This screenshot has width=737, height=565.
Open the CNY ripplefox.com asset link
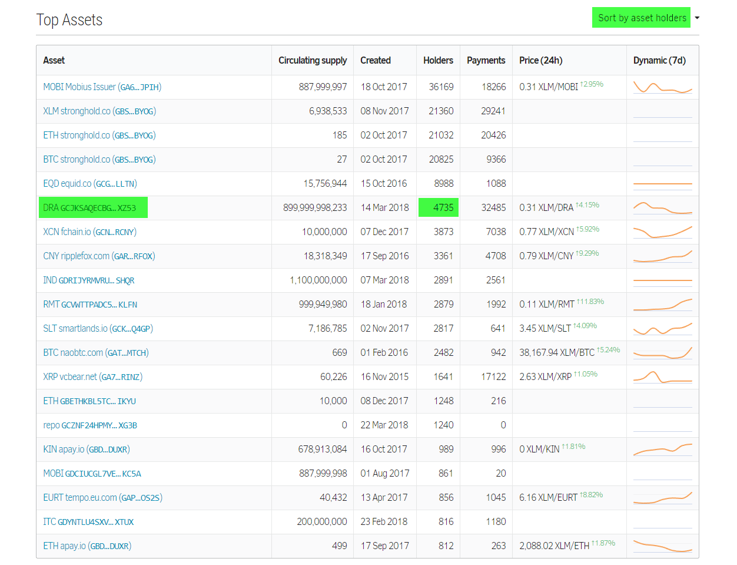(x=99, y=256)
